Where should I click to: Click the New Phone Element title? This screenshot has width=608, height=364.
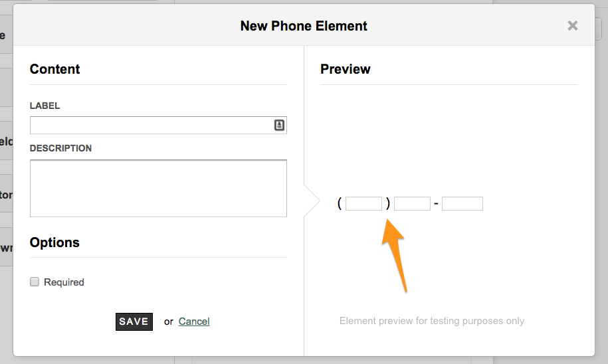(x=304, y=26)
